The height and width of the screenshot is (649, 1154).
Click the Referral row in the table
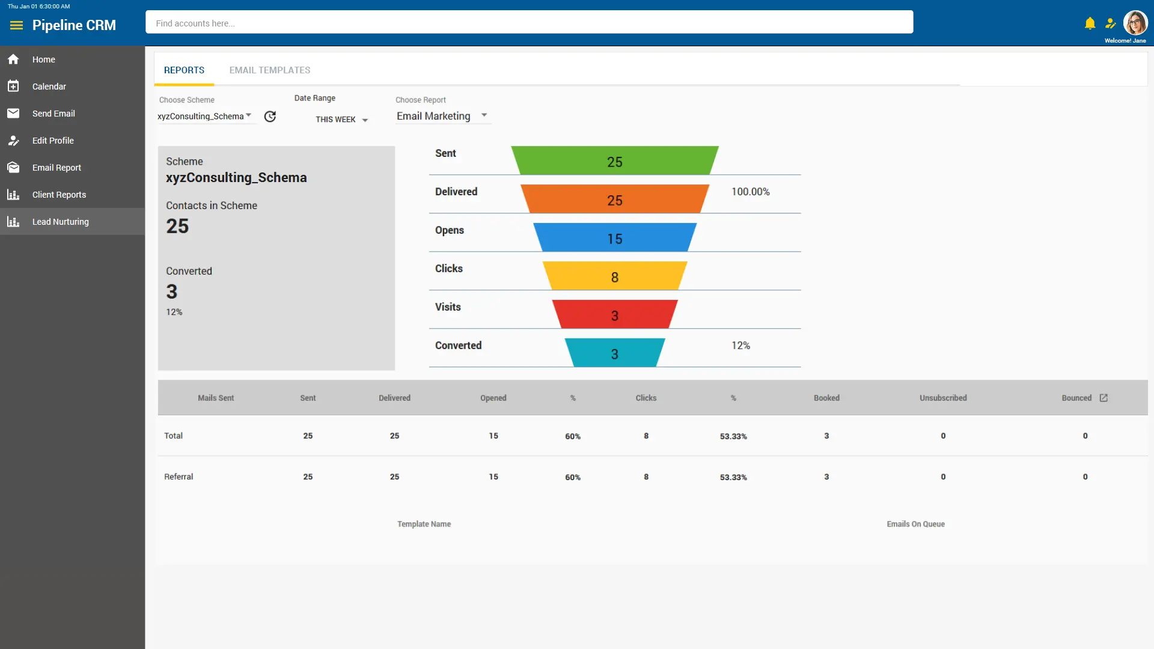tap(179, 477)
